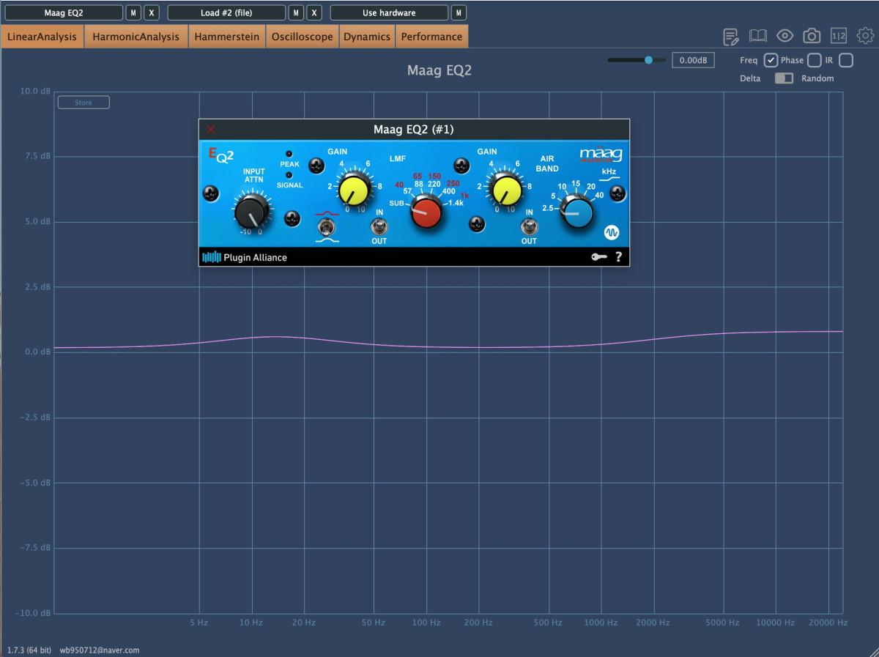
Task: Open the Performance tab
Action: click(431, 37)
